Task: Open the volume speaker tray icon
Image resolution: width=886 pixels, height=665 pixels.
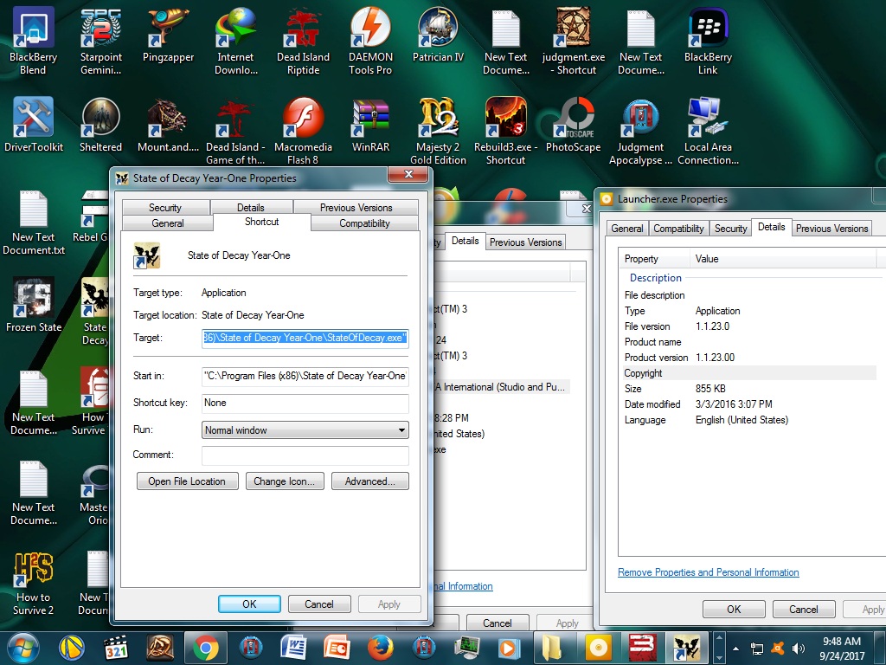Action: 798,649
